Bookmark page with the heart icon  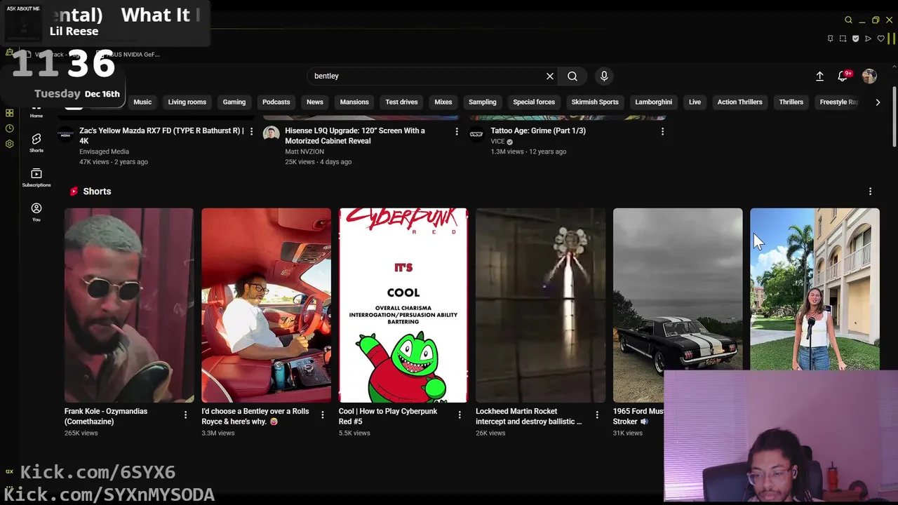(x=880, y=39)
